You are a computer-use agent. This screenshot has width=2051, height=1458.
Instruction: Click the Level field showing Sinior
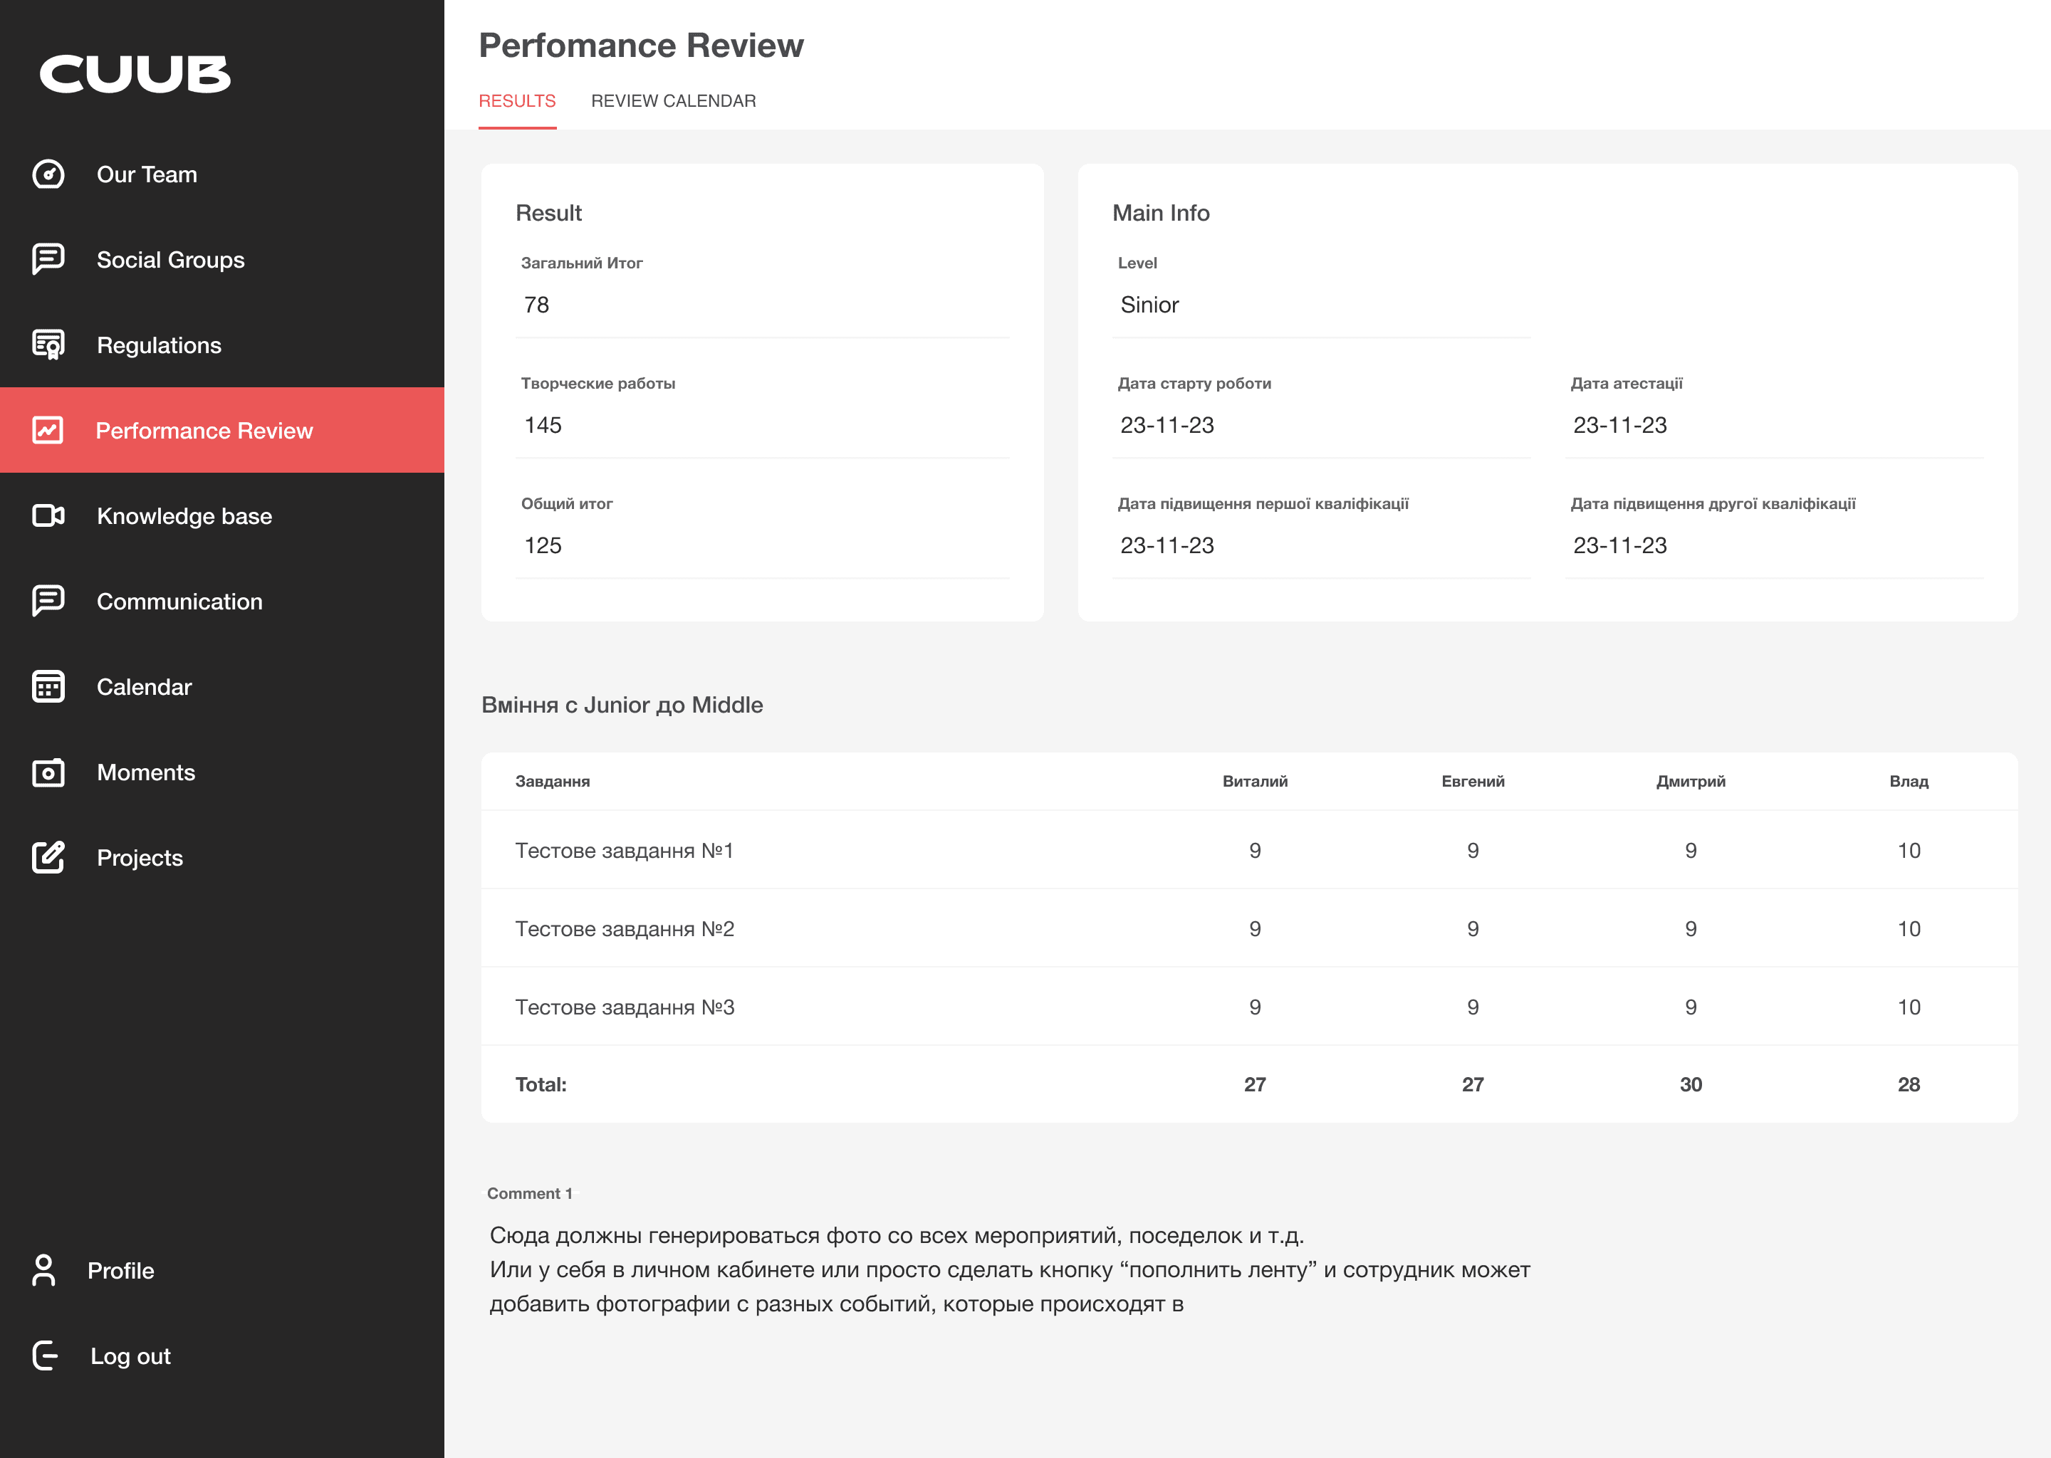click(x=1320, y=305)
